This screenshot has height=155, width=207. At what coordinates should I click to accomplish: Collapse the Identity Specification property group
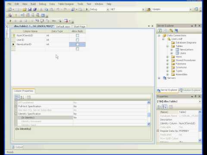[16, 114]
